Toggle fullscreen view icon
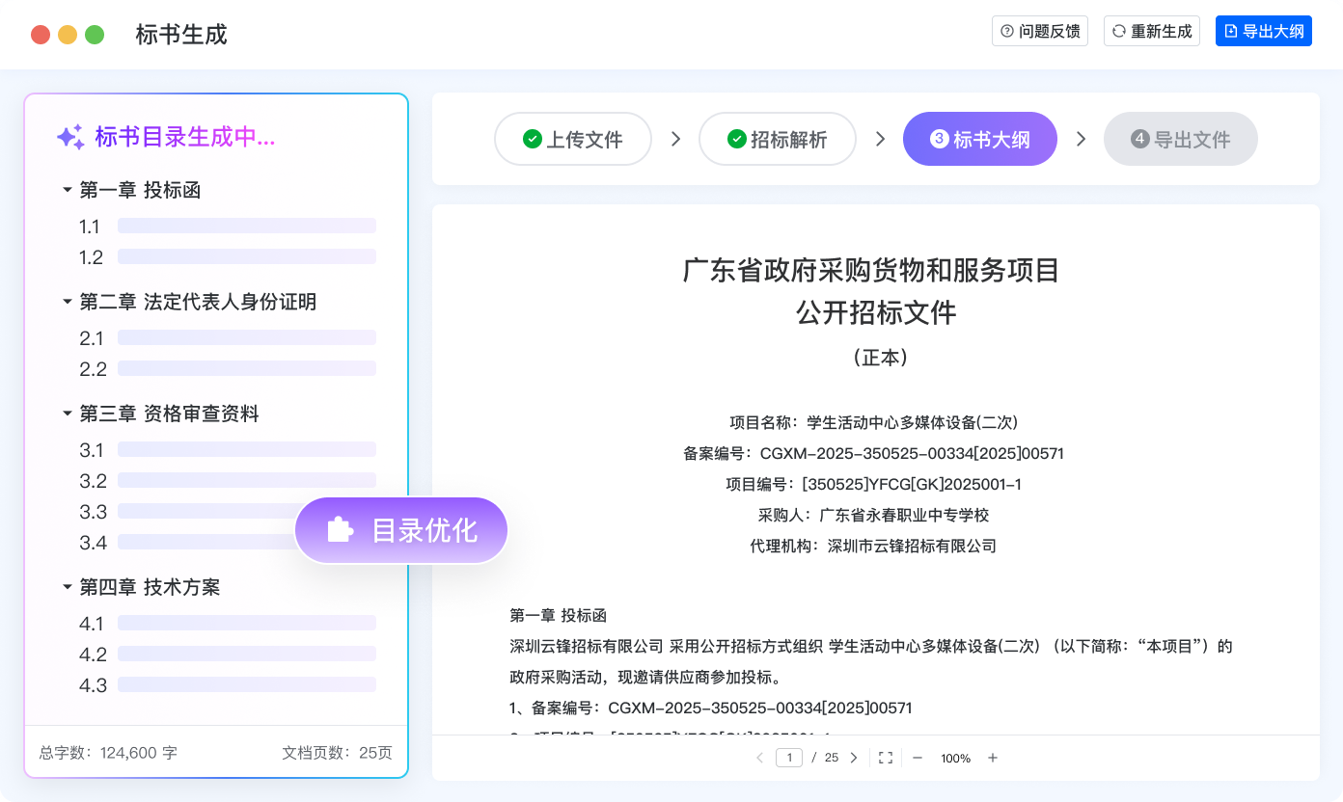 (x=886, y=758)
